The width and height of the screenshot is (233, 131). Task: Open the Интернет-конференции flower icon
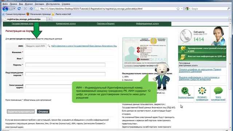point(202,91)
